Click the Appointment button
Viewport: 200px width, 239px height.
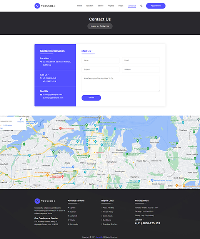(156, 6)
